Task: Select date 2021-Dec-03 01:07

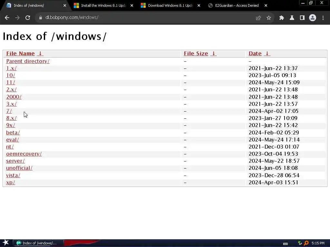Action: (x=274, y=147)
